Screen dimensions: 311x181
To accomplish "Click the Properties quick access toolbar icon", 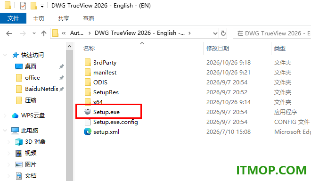I will point(23,6).
